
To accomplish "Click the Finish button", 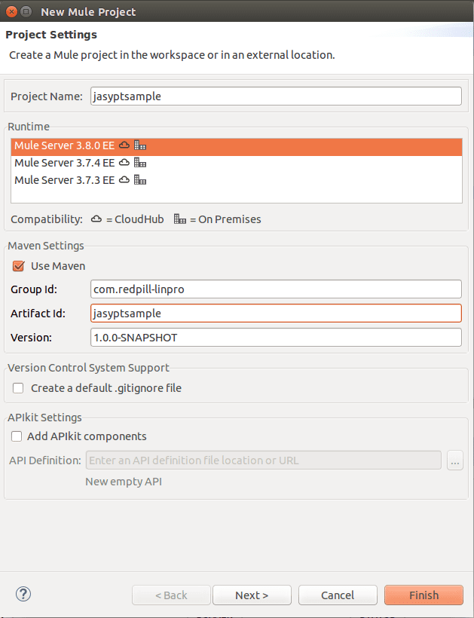I will pos(424,595).
